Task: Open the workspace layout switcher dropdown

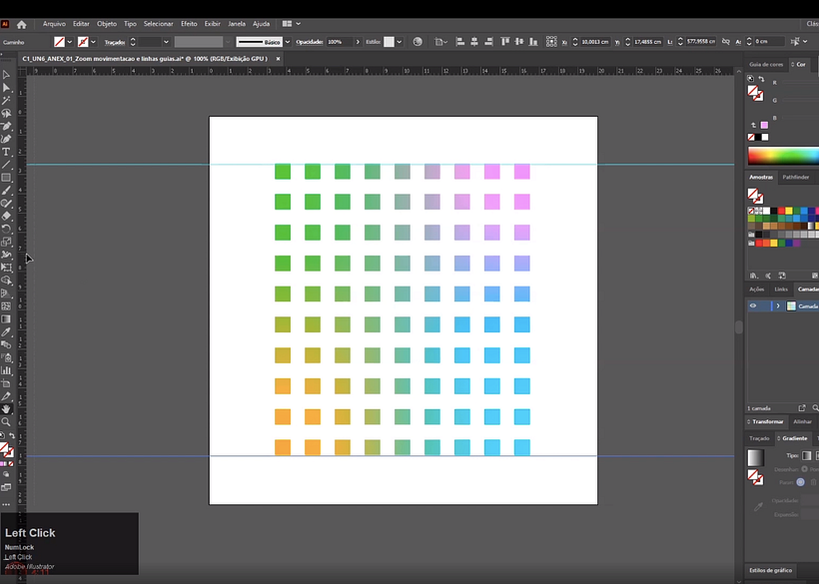Action: click(292, 23)
